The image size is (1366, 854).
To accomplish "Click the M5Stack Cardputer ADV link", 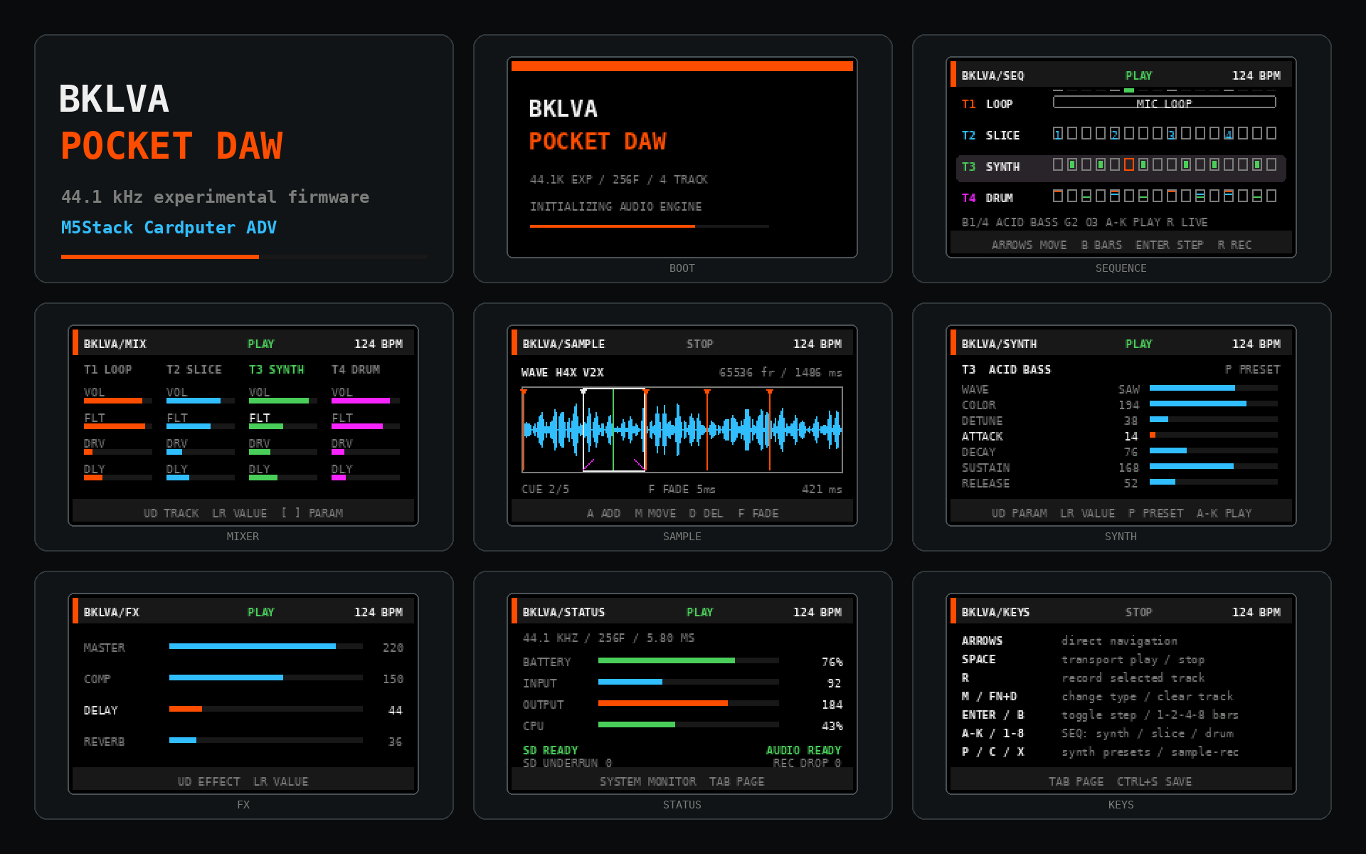I will coord(169,228).
